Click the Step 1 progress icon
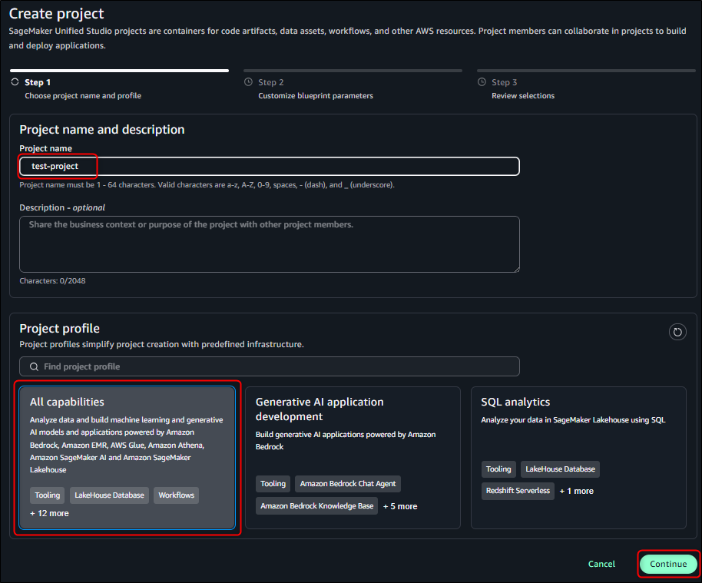This screenshot has width=702, height=583. pos(15,82)
